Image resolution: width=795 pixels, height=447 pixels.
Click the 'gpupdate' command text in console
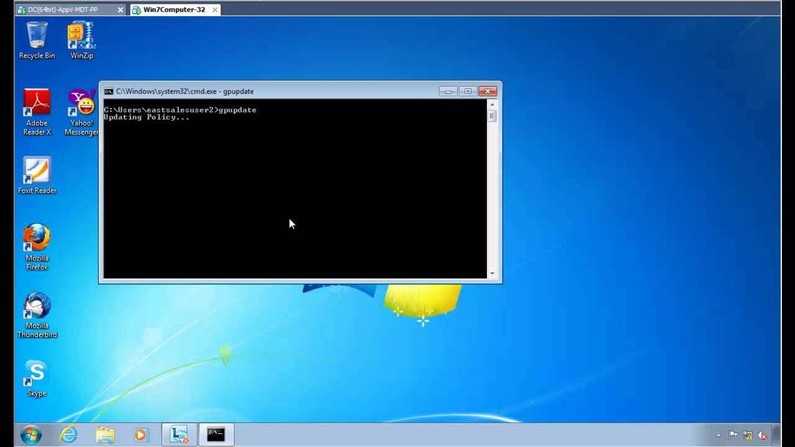pos(238,110)
